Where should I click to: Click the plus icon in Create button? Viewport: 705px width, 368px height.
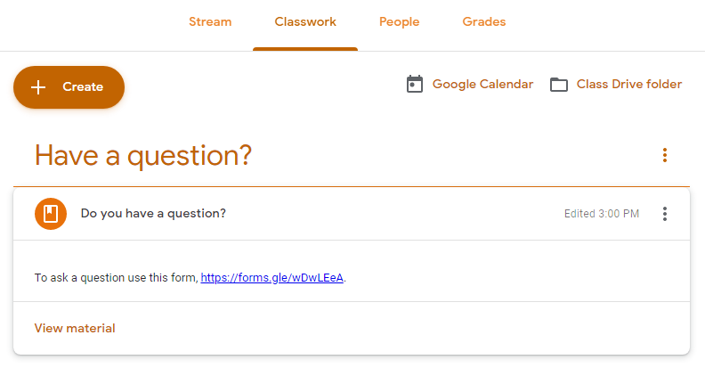point(38,87)
